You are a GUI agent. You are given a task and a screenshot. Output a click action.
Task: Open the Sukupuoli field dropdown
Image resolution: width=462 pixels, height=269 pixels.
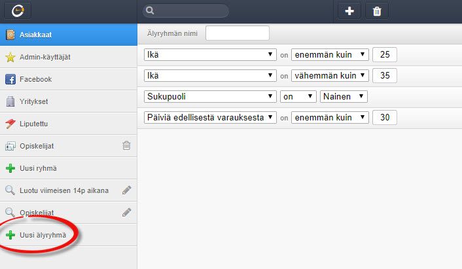[209, 96]
